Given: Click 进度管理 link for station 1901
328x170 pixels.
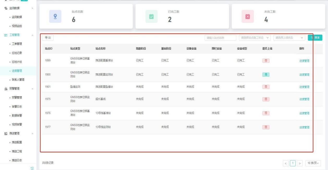Looking at the screenshot, I should 304,87.
